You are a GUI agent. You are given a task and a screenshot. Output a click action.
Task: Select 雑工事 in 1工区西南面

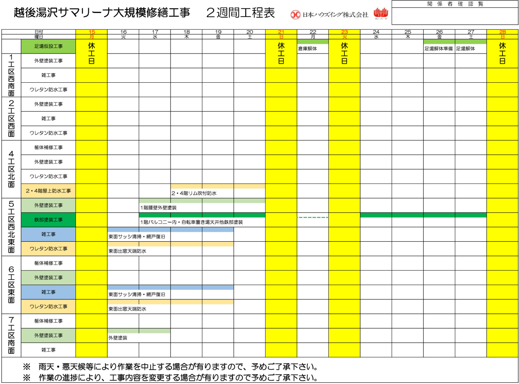[x=48, y=75]
